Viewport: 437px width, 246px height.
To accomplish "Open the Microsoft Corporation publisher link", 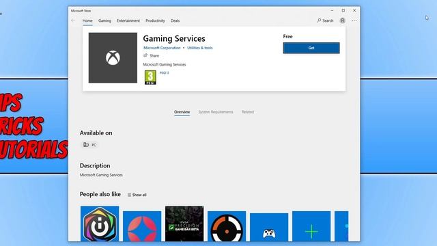I will (162, 48).
